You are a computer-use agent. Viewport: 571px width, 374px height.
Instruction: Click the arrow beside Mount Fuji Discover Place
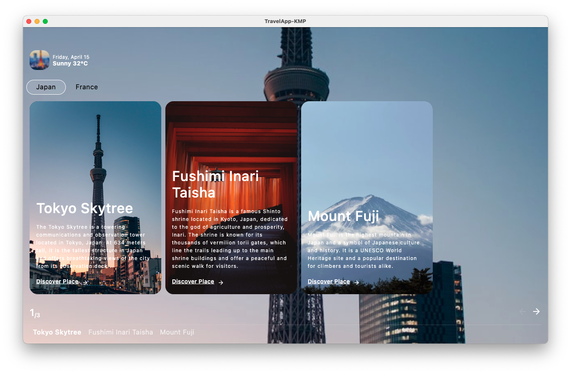point(357,283)
